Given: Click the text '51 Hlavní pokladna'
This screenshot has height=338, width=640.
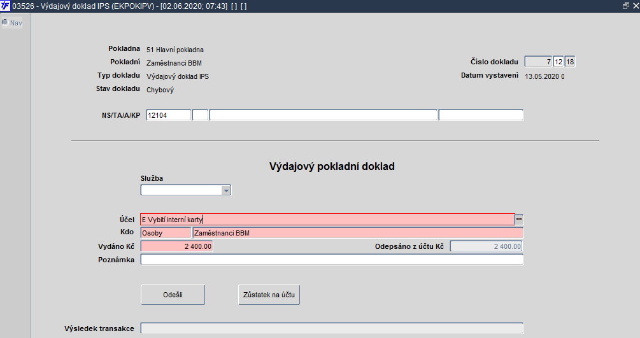Looking at the screenshot, I should [x=174, y=50].
